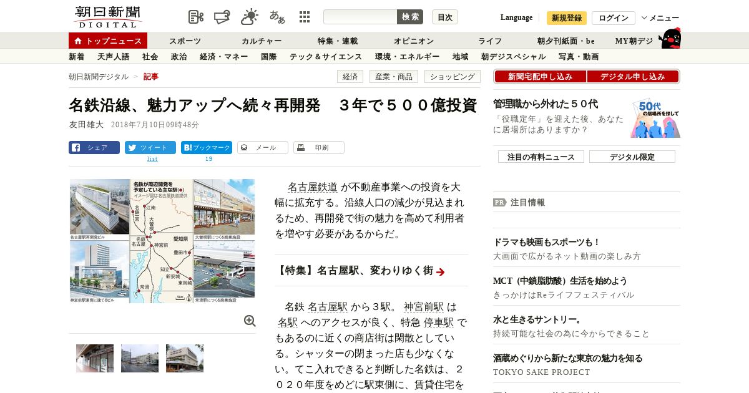
Task: Click the 名古屋鉄道 keyword link
Action: [x=312, y=187]
